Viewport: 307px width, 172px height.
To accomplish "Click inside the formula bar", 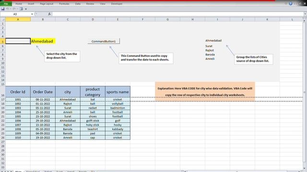I will click(177, 14).
